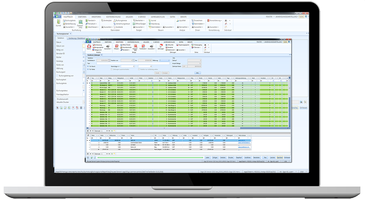
Task: Click the Kontenplan icon in Stammdaten group
Action: coord(107,21)
